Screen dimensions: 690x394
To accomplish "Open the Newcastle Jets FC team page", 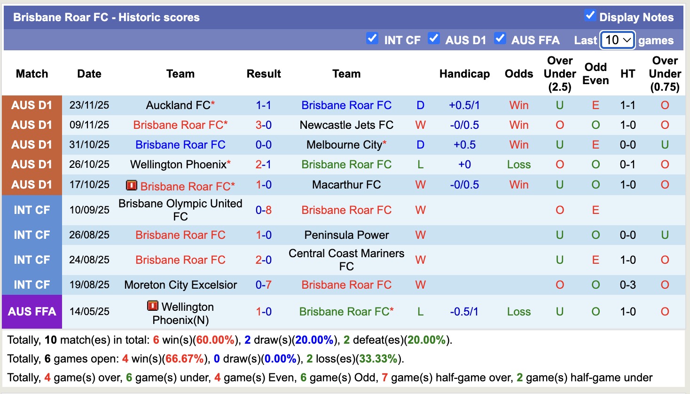I will coord(346,125).
